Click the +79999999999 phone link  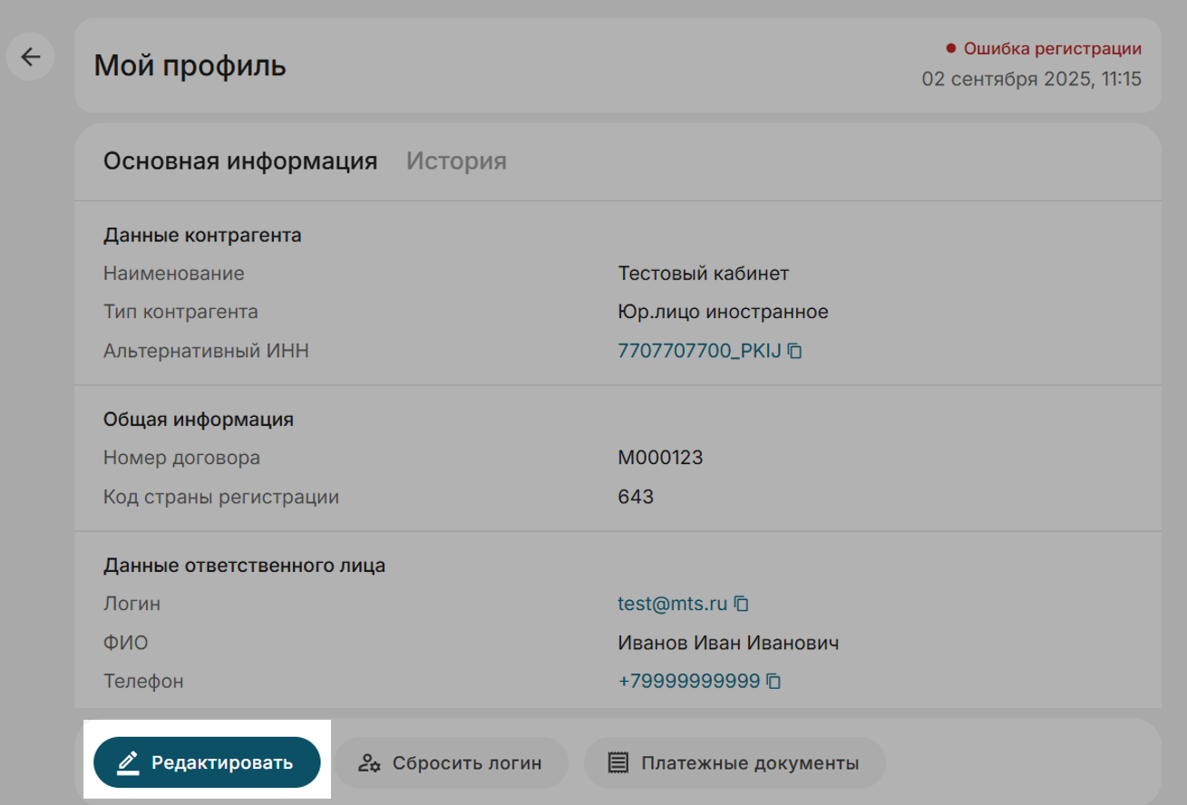pyautogui.click(x=688, y=681)
